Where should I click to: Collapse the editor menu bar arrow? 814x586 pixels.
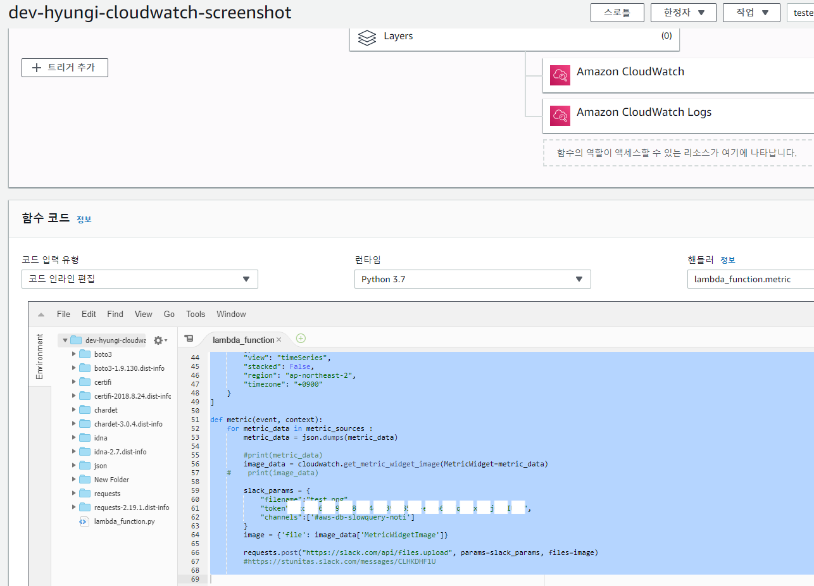click(x=41, y=315)
